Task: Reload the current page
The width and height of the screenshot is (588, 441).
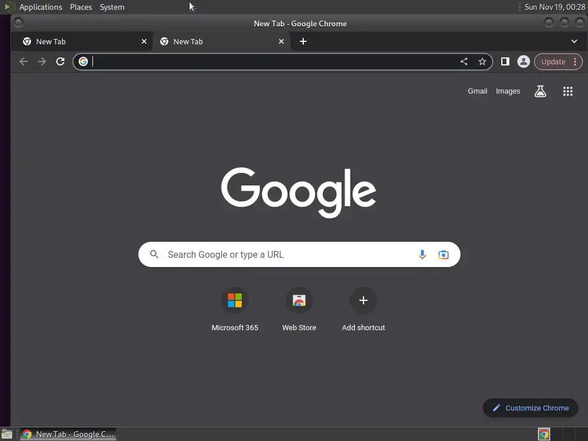Action: pos(60,61)
